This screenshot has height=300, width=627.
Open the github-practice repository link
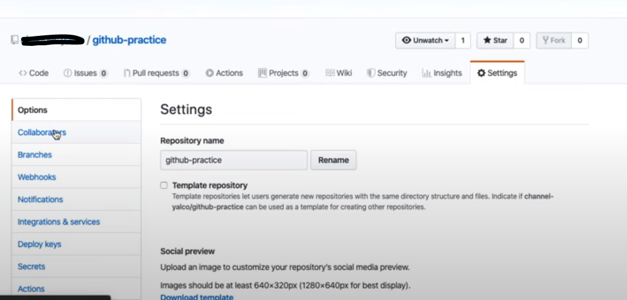click(x=129, y=40)
